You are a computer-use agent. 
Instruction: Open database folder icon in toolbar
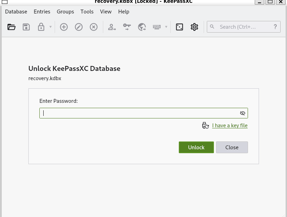11,27
